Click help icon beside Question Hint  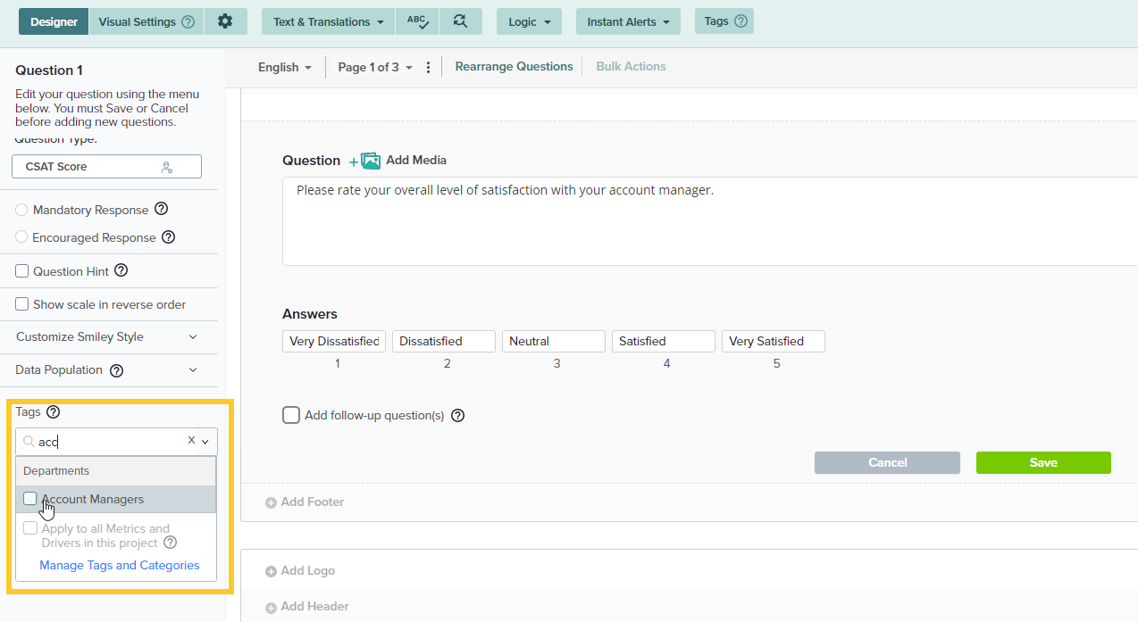[x=121, y=270]
